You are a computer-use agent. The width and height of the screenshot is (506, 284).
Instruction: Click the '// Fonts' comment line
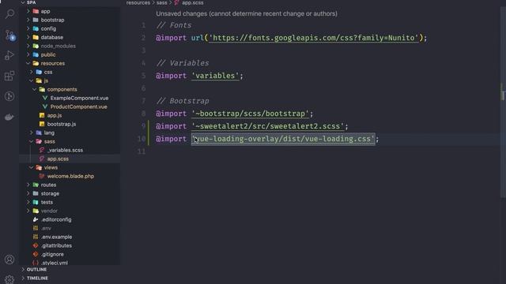click(174, 25)
